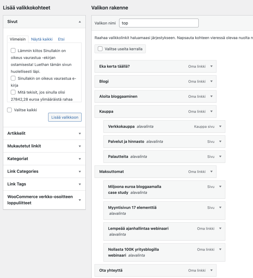Screen dimensions: 253x278
Task: Expand the Mukautetut linkit section
Action: point(80,146)
